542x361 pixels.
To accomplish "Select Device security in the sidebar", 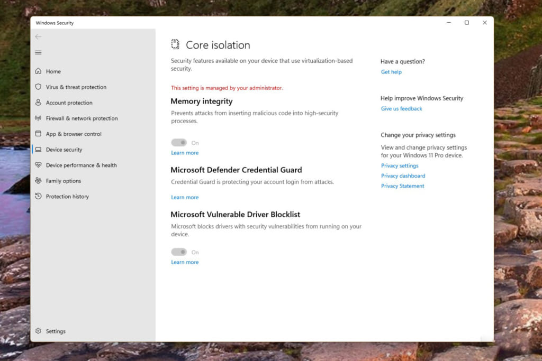I will pos(64,150).
